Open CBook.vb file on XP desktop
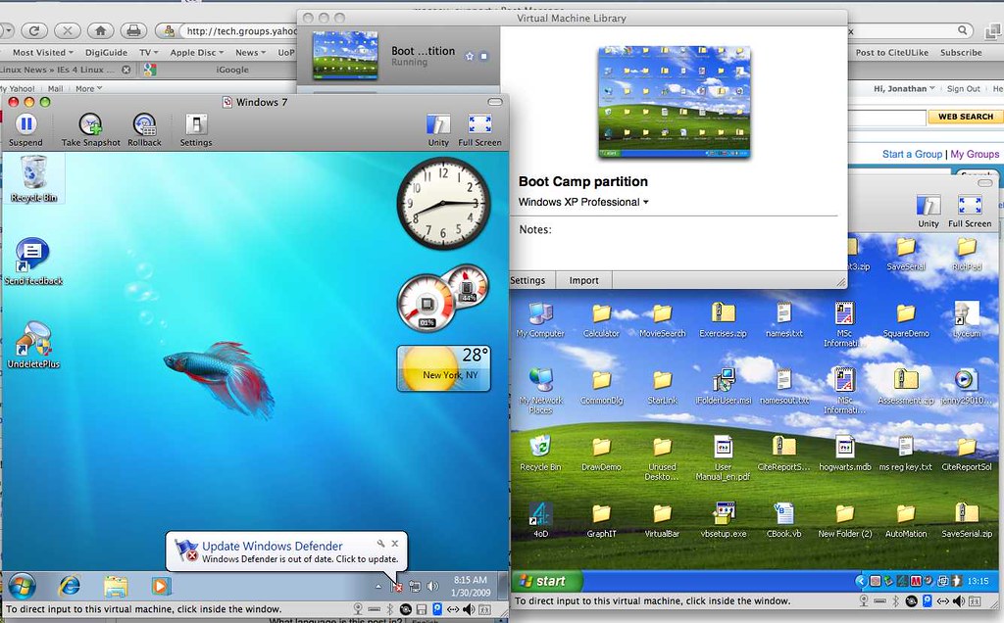Image resolution: width=1004 pixels, height=623 pixels. (x=783, y=519)
